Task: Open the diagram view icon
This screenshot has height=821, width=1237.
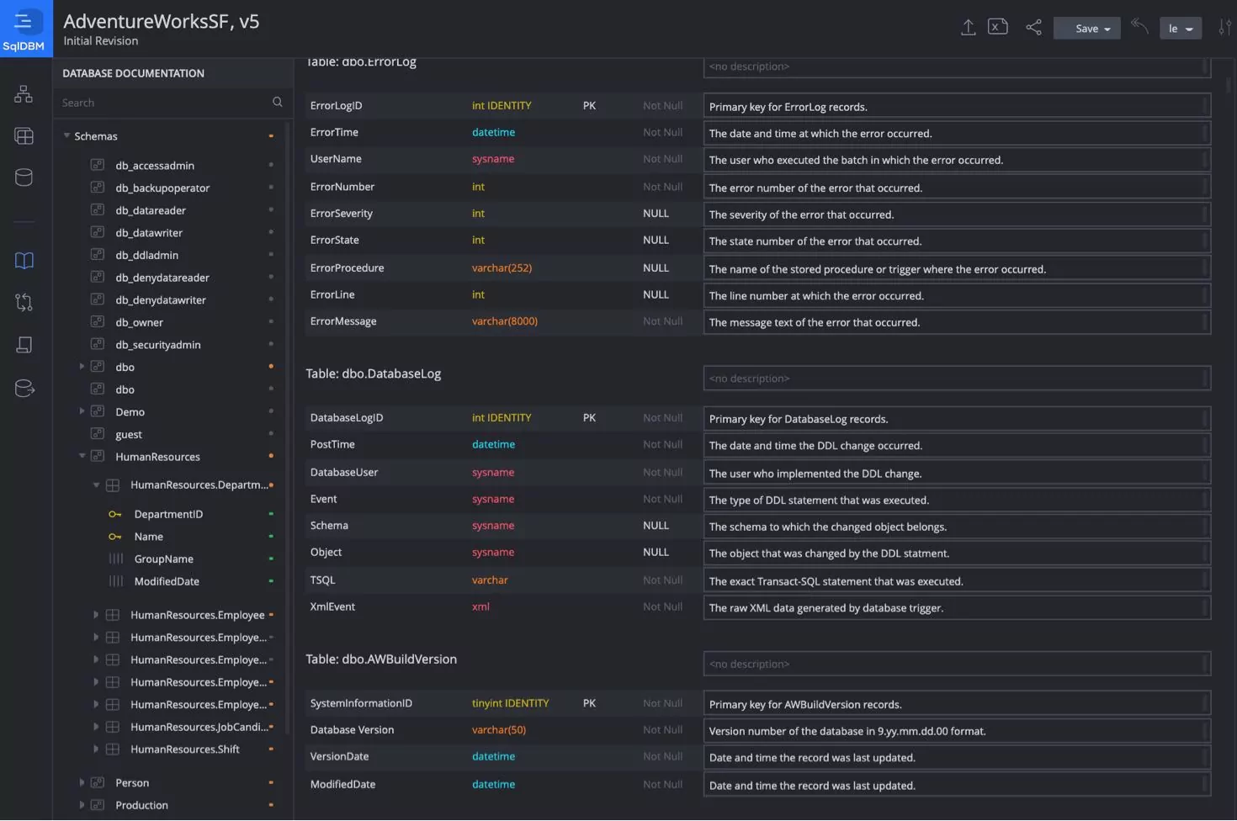Action: (23, 93)
